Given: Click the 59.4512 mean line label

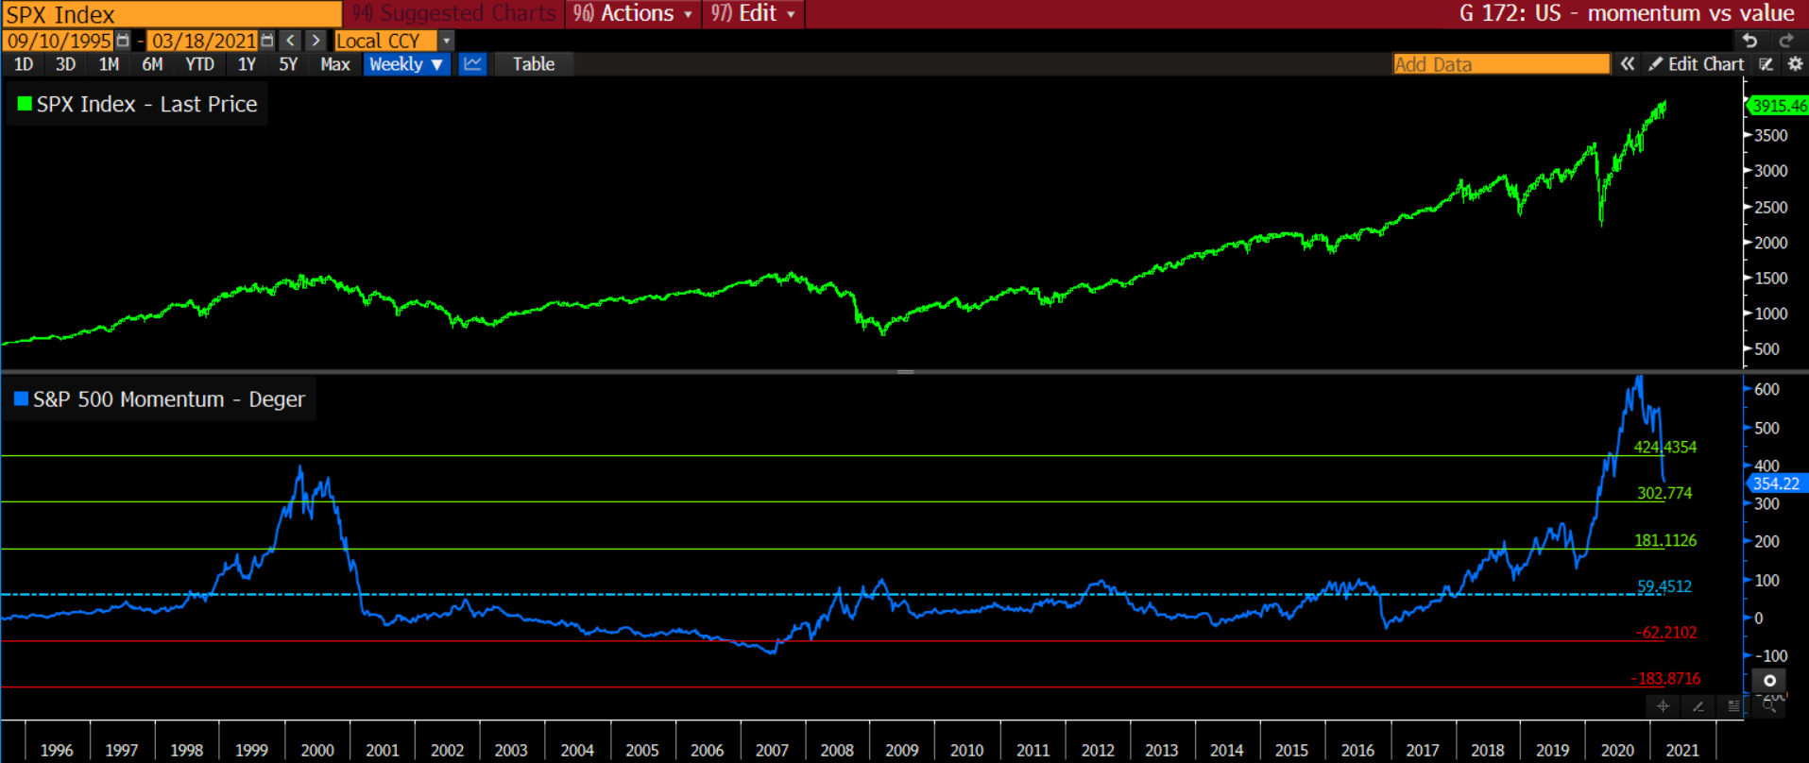Looking at the screenshot, I should pos(1664,586).
